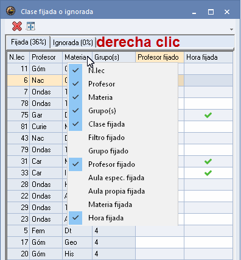The image size is (241, 260).
Task: Maximize the Clase fijada o ignorada window
Action: point(211,12)
